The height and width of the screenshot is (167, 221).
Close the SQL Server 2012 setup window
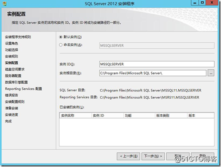tap(212, 3)
